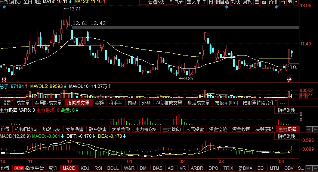Expand more volume indicators via the --- button
This screenshot has width=318, height=172.
tap(283, 103)
